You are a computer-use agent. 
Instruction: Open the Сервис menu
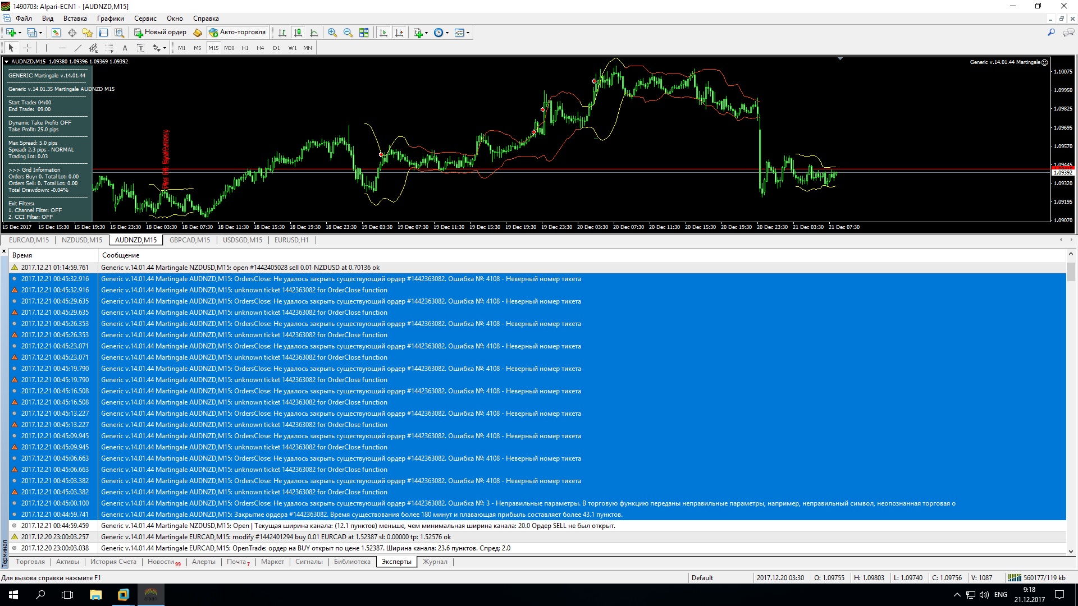click(145, 19)
